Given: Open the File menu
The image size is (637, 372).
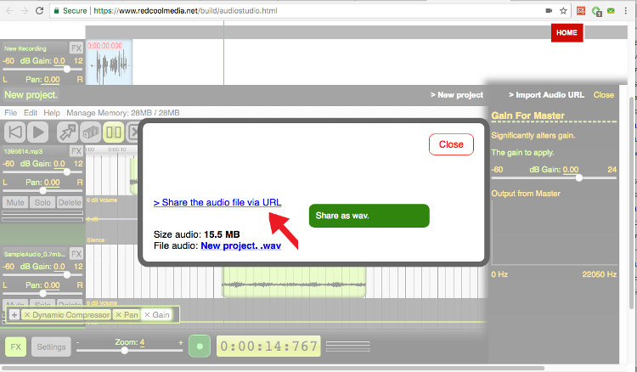Looking at the screenshot, I should pos(11,112).
